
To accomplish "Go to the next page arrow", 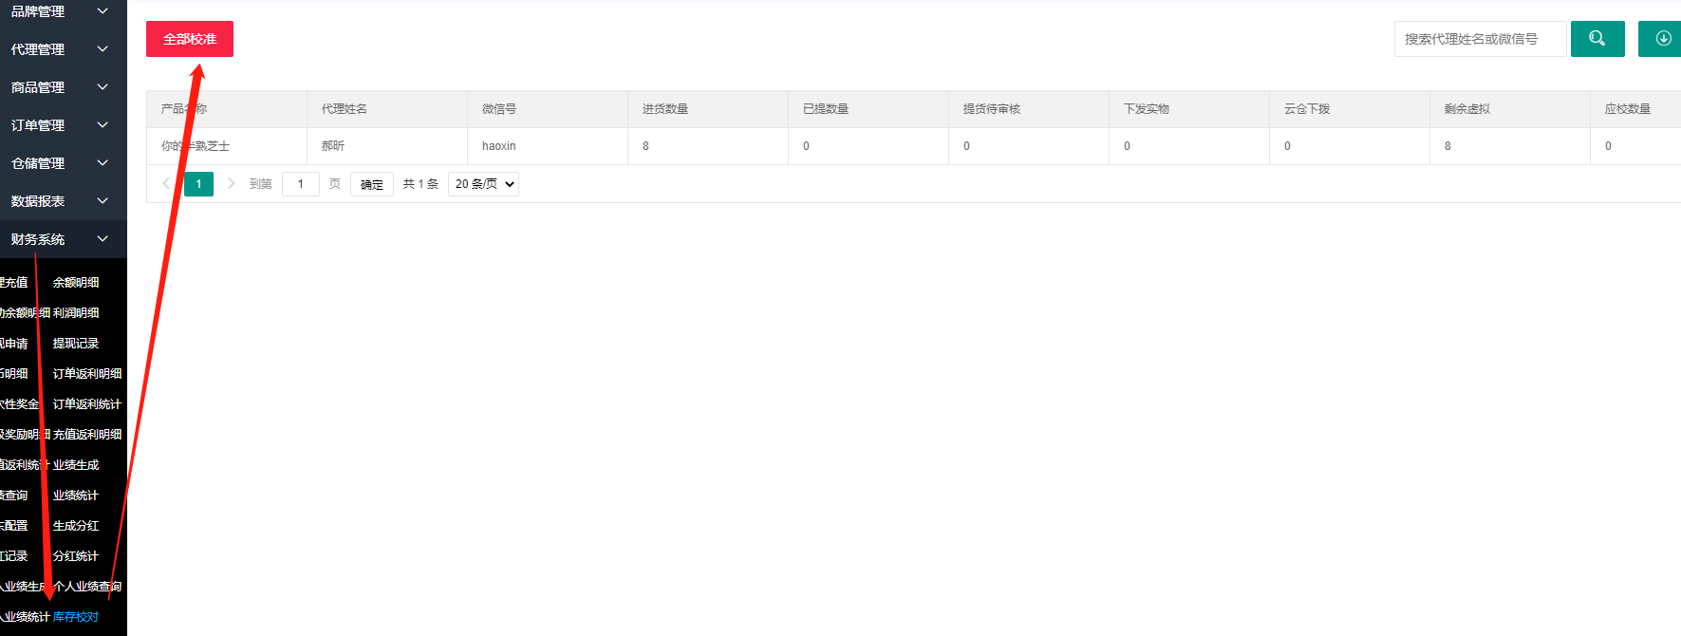I will click(x=231, y=183).
